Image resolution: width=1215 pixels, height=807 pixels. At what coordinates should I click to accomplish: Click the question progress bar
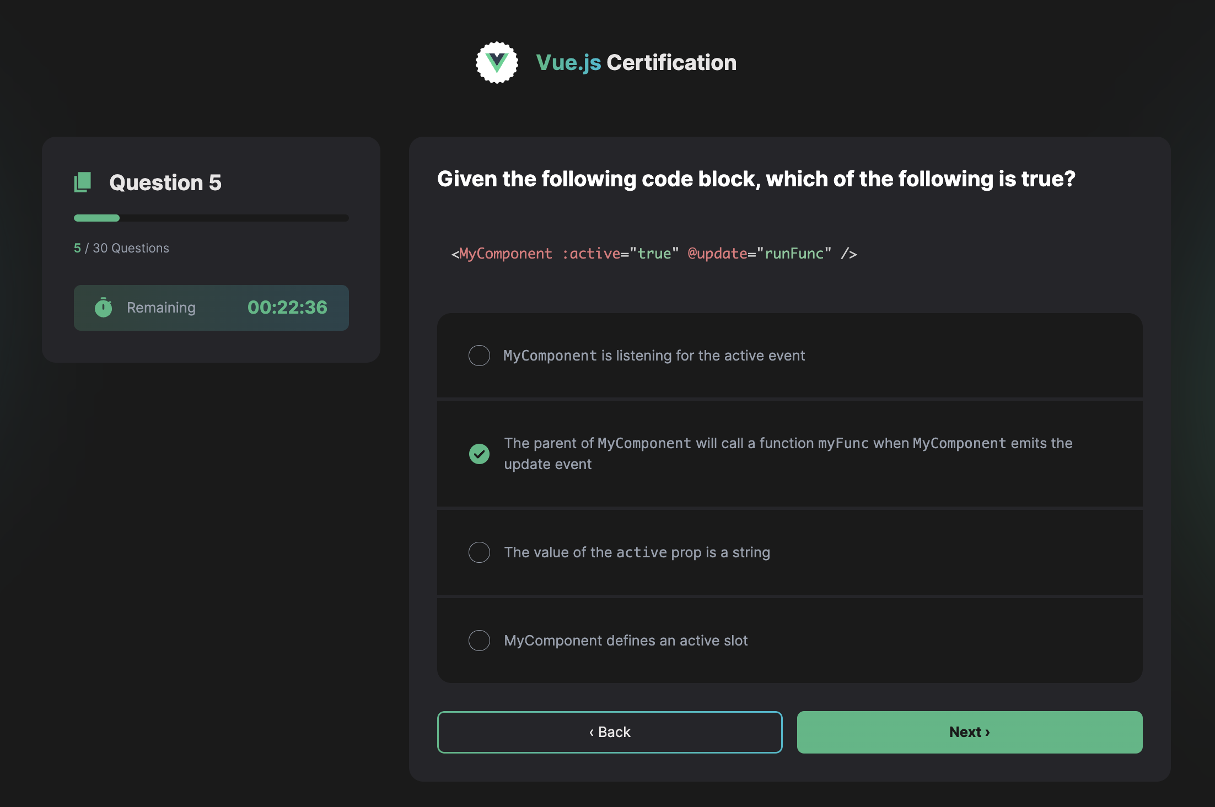tap(211, 218)
